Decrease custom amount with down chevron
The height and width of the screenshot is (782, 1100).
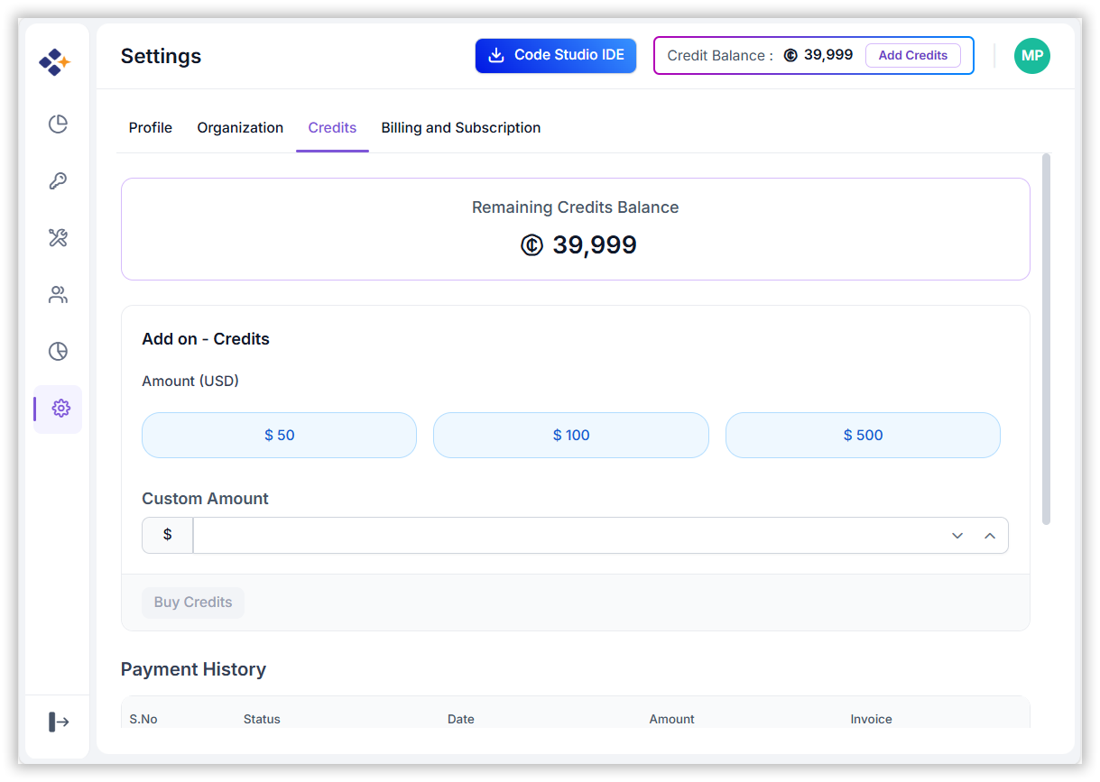click(x=957, y=536)
